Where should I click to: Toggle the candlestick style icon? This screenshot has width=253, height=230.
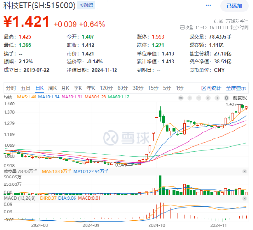point(226,98)
